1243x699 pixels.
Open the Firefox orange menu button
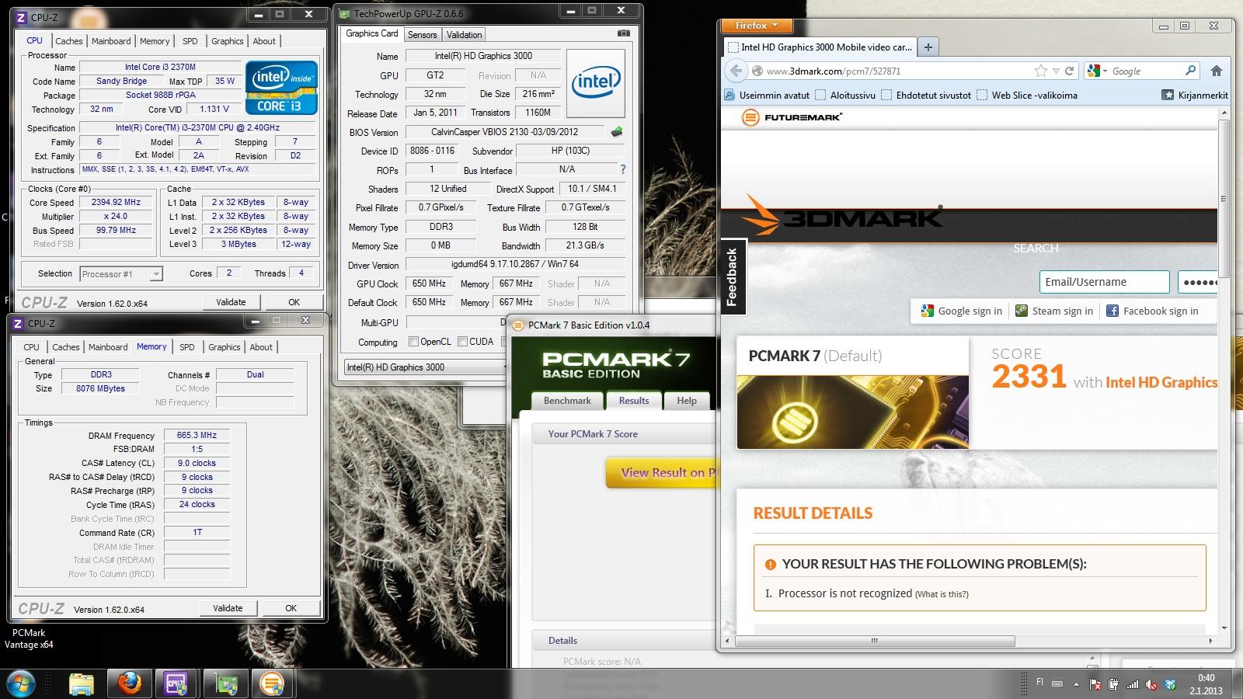click(x=757, y=26)
